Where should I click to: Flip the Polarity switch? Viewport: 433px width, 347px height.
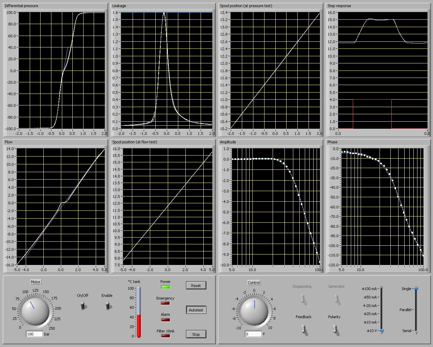[x=335, y=329]
